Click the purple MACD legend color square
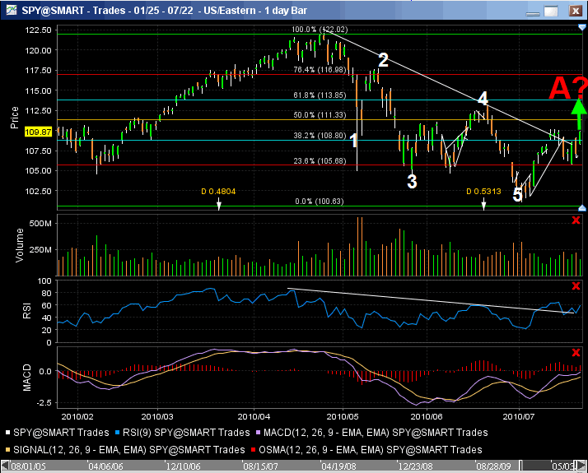 tap(258, 433)
